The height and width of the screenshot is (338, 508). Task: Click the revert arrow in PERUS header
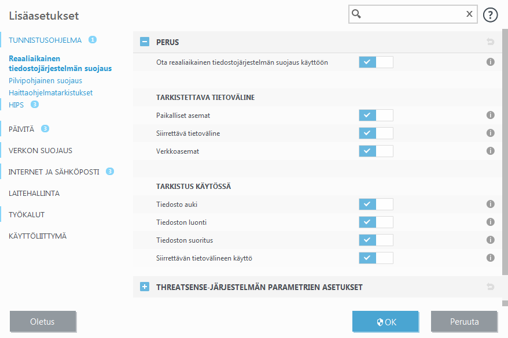pyautogui.click(x=491, y=42)
